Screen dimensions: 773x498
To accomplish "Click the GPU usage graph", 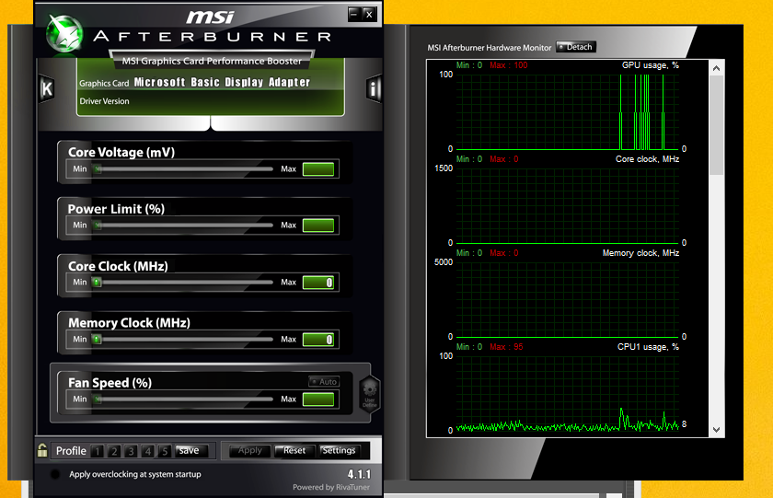I will tap(568, 112).
